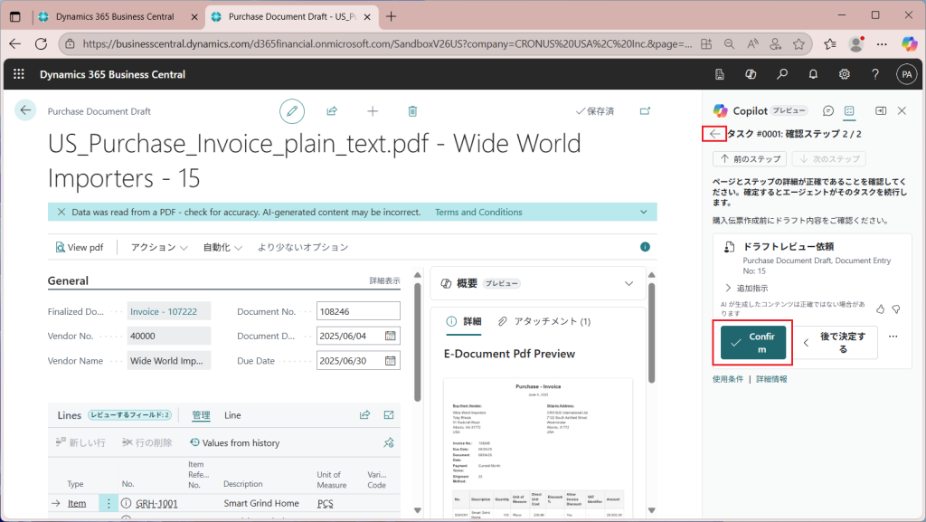
Task: Open the notifications bell
Action: 813,74
